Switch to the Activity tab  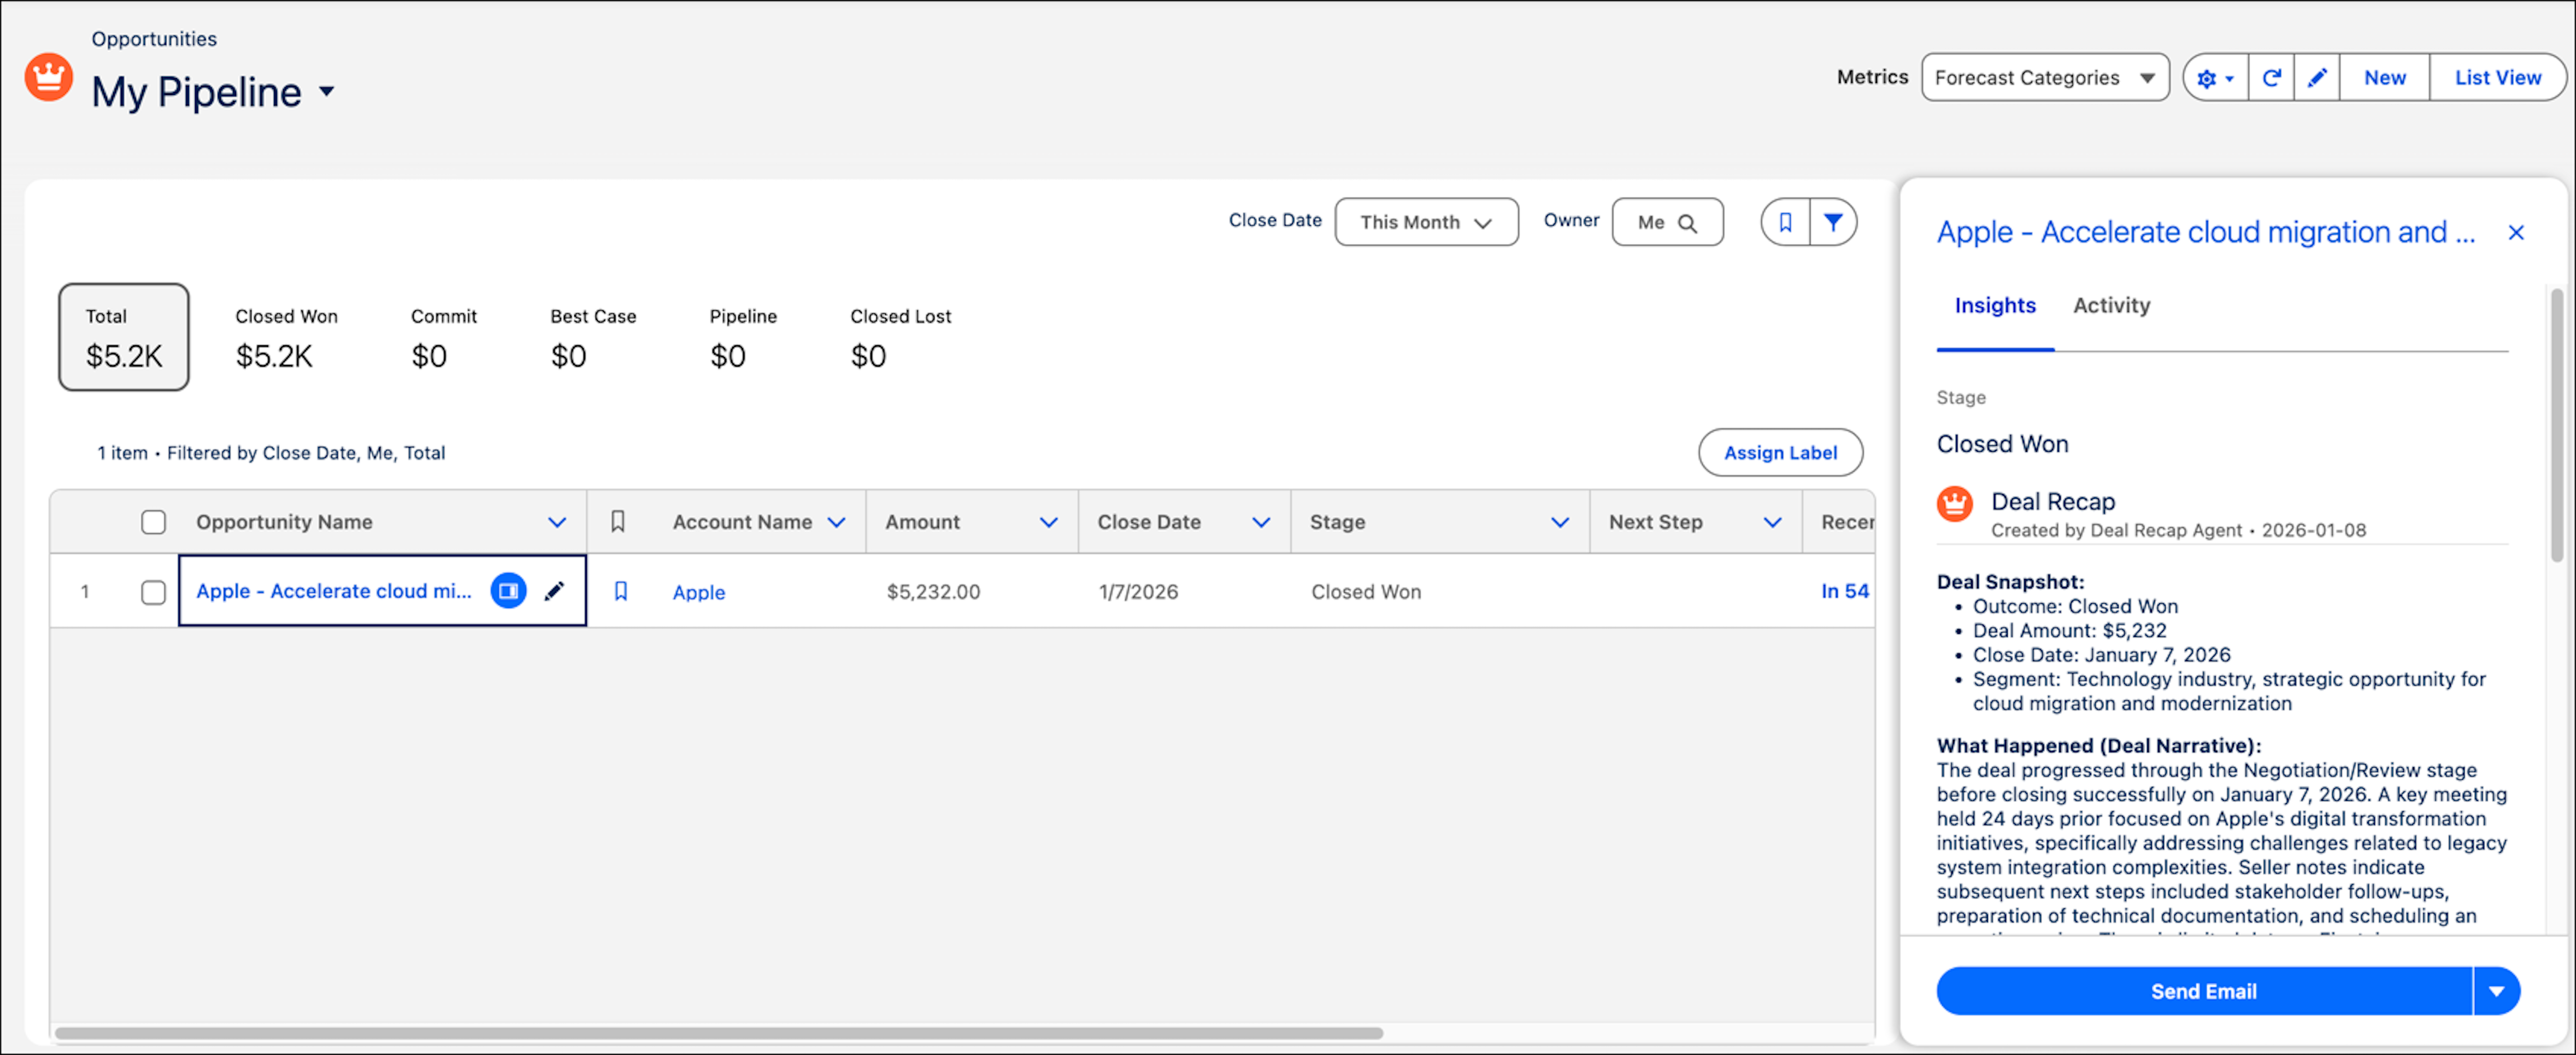tap(2111, 306)
